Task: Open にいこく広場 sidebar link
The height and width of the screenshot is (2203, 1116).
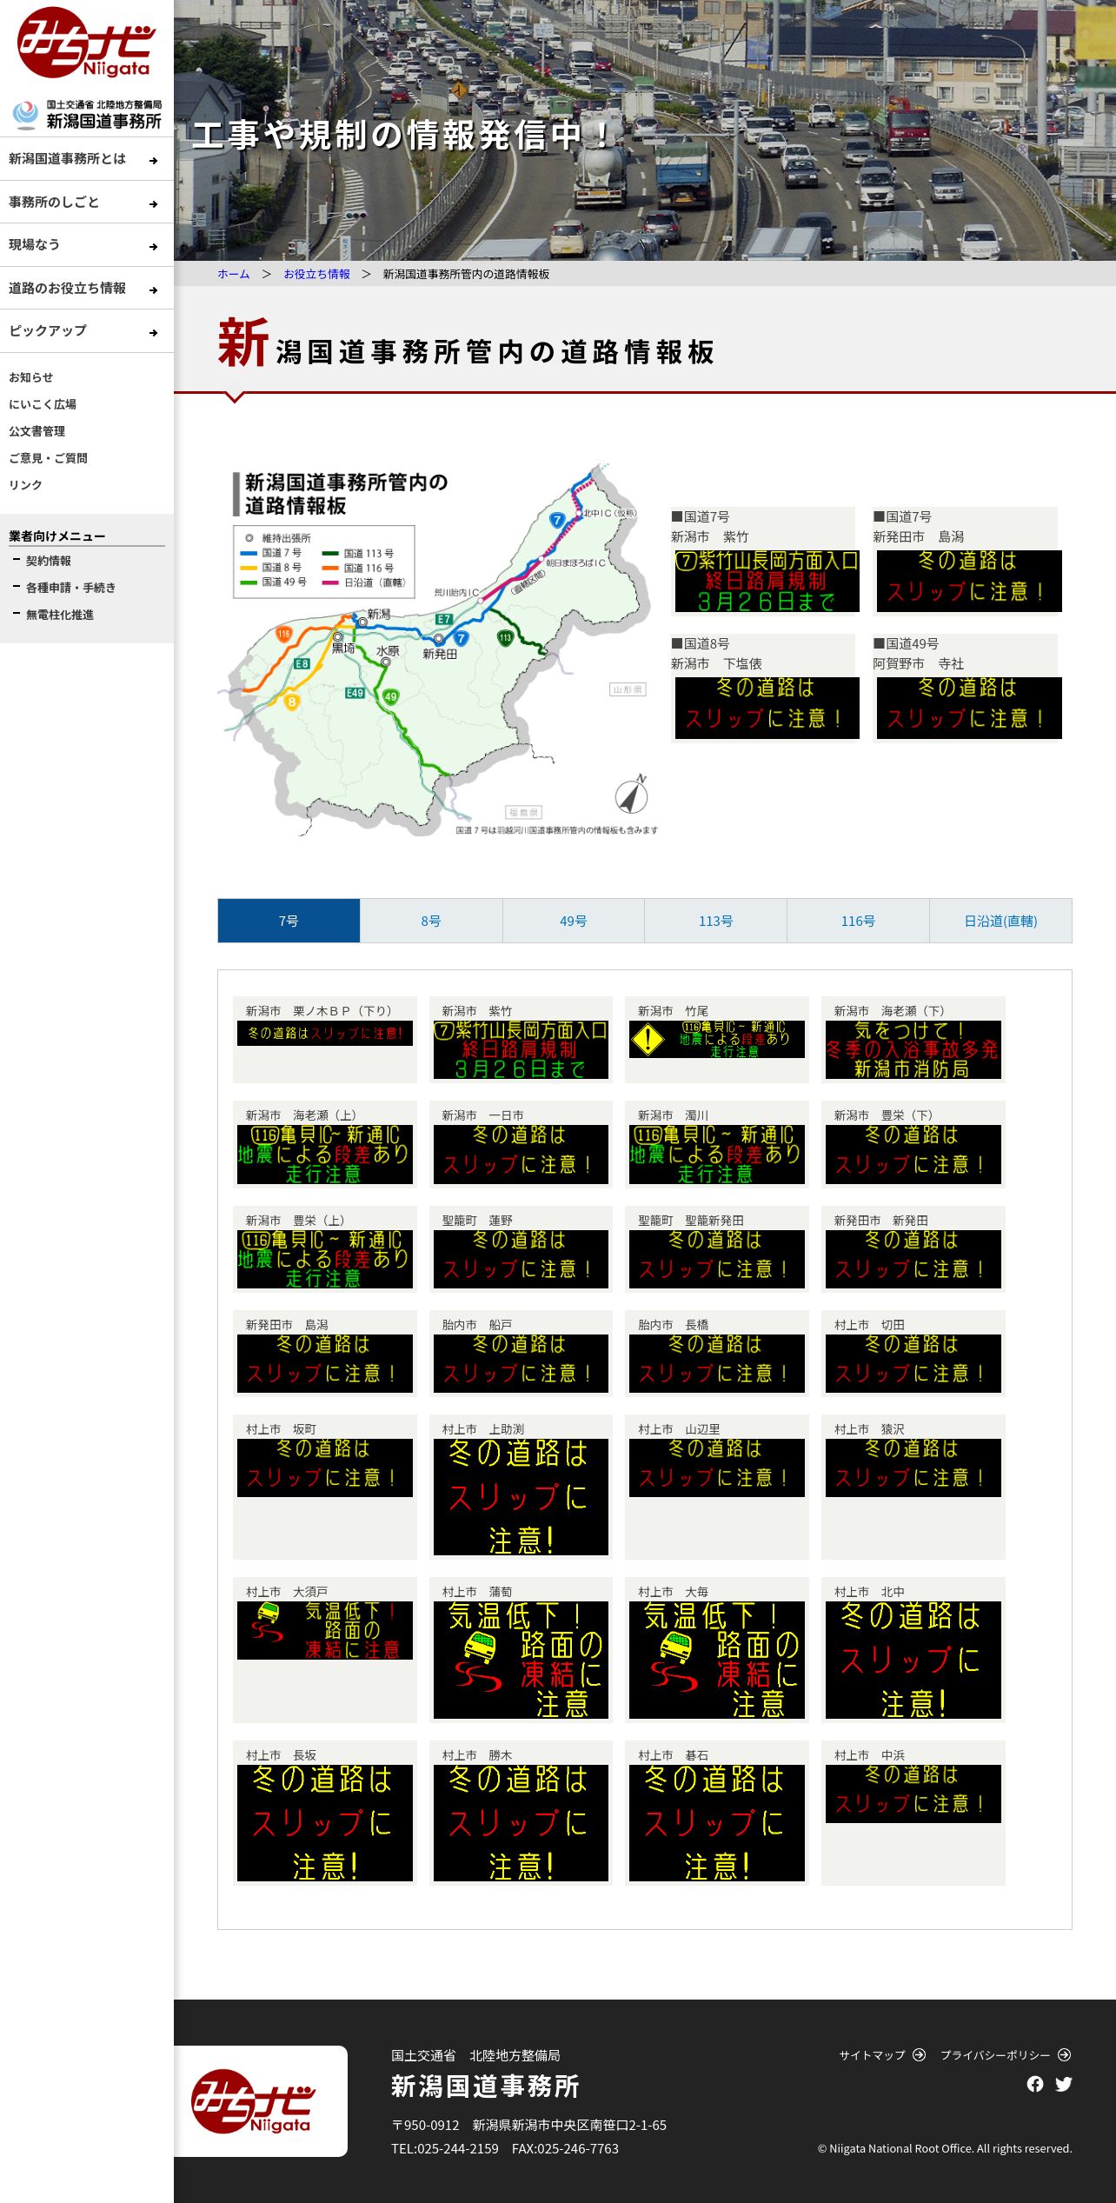Action: point(43,404)
